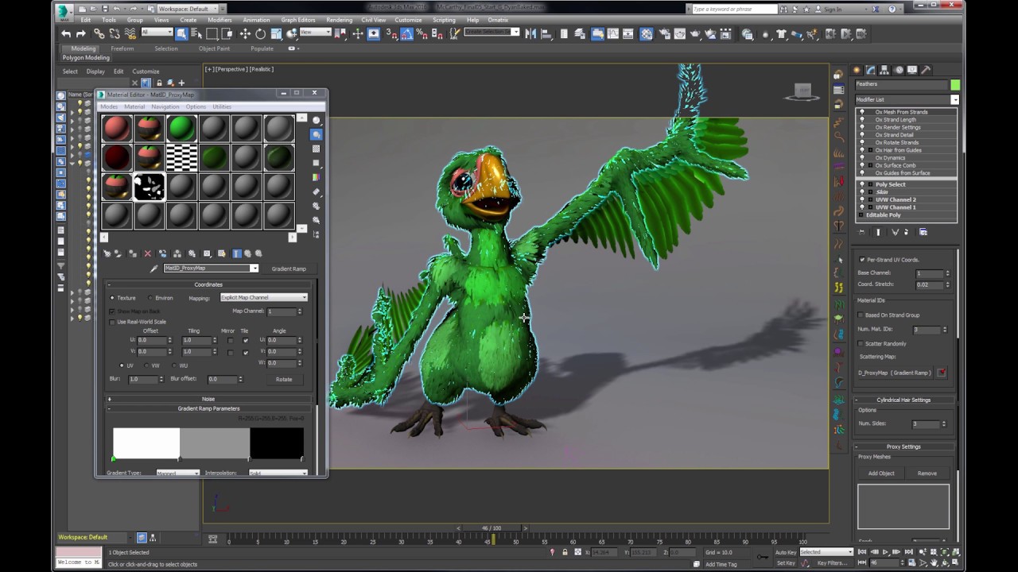
Task: Toggle Backlight icon in Material Editor side bar
Action: pyautogui.click(x=317, y=135)
